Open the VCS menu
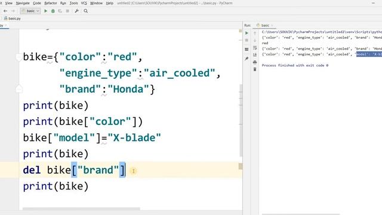 click(x=84, y=3)
